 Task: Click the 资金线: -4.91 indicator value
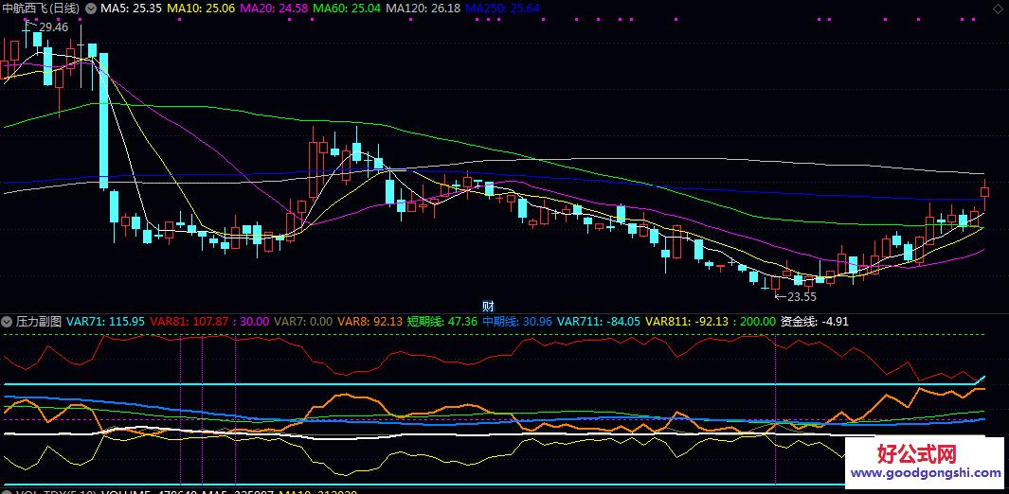click(814, 321)
